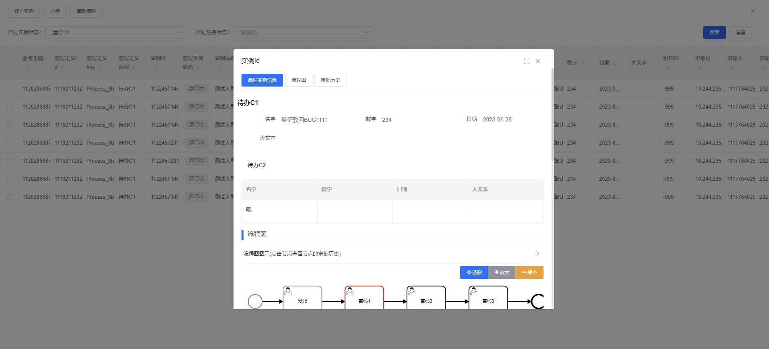Click the end event circle in flowchart
This screenshot has height=349, width=769.
(538, 301)
